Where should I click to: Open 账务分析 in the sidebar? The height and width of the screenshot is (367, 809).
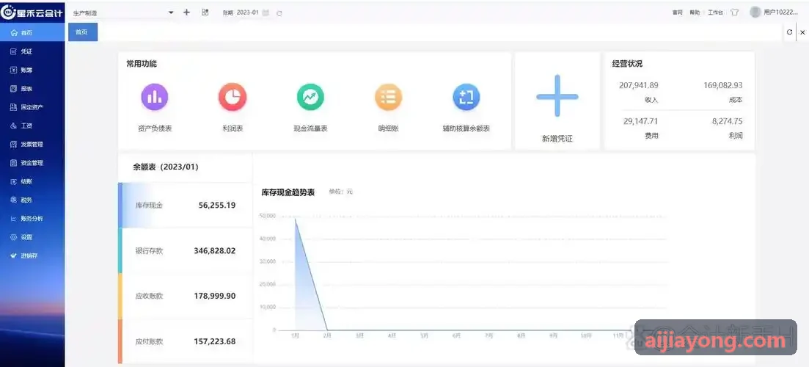[x=32, y=219]
